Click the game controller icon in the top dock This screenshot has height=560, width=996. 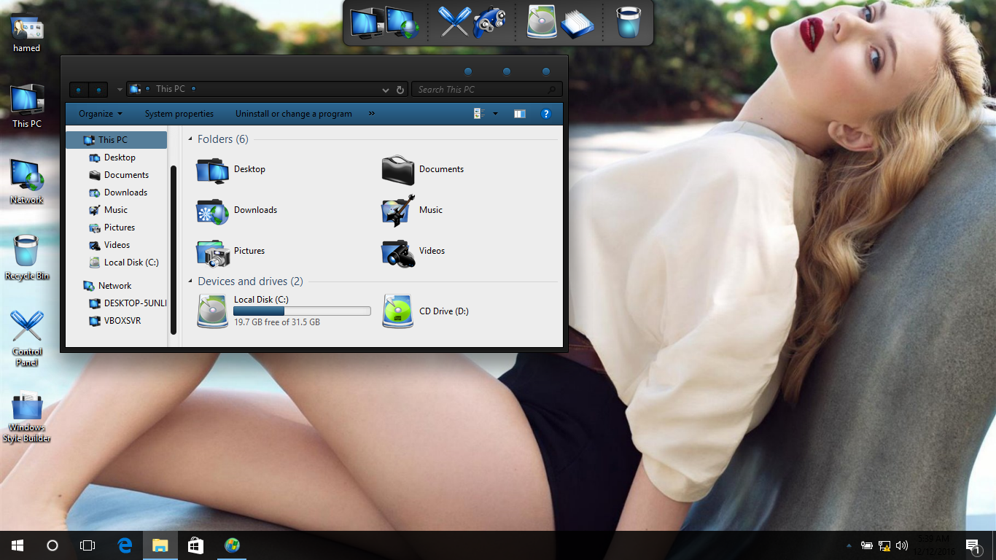click(x=490, y=22)
